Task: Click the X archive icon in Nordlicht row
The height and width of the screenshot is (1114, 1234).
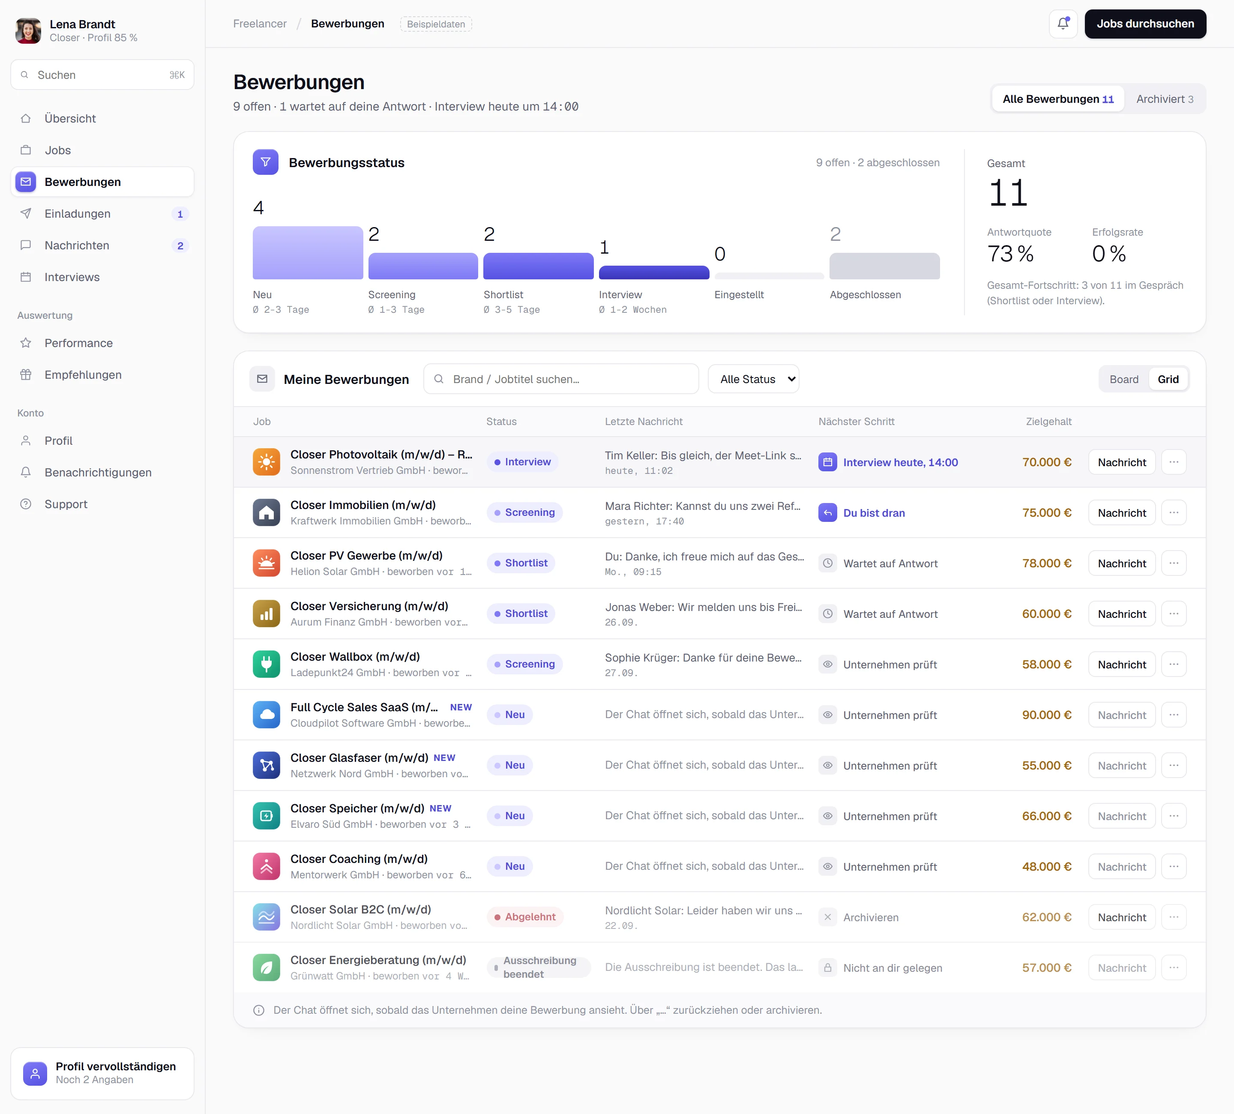Action: pyautogui.click(x=827, y=917)
